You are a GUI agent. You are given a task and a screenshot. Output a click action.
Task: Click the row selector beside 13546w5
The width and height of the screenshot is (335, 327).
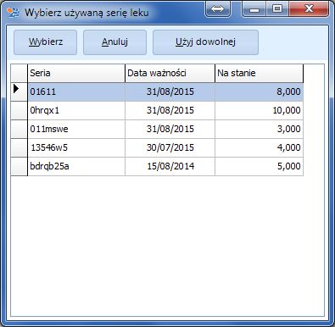(20, 147)
